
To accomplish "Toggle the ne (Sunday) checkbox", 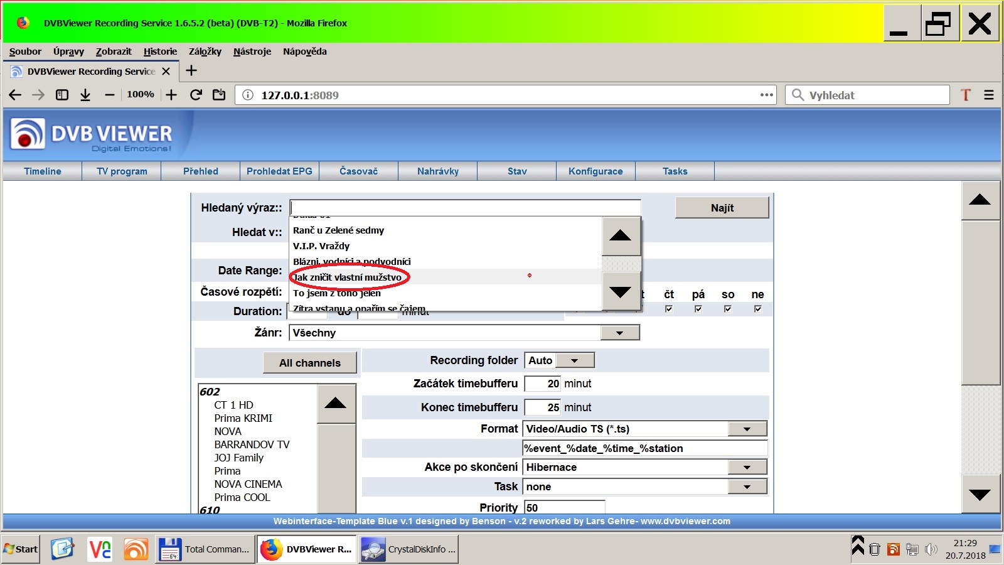I will click(x=758, y=309).
